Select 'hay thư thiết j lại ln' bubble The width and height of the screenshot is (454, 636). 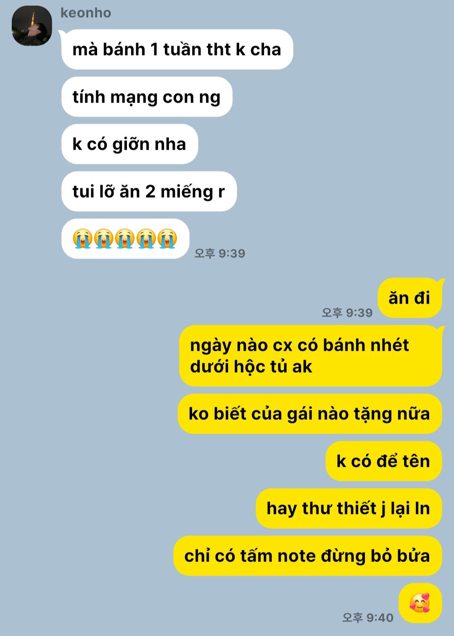[349, 508]
